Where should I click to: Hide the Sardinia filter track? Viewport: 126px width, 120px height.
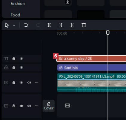(x=21, y=68)
